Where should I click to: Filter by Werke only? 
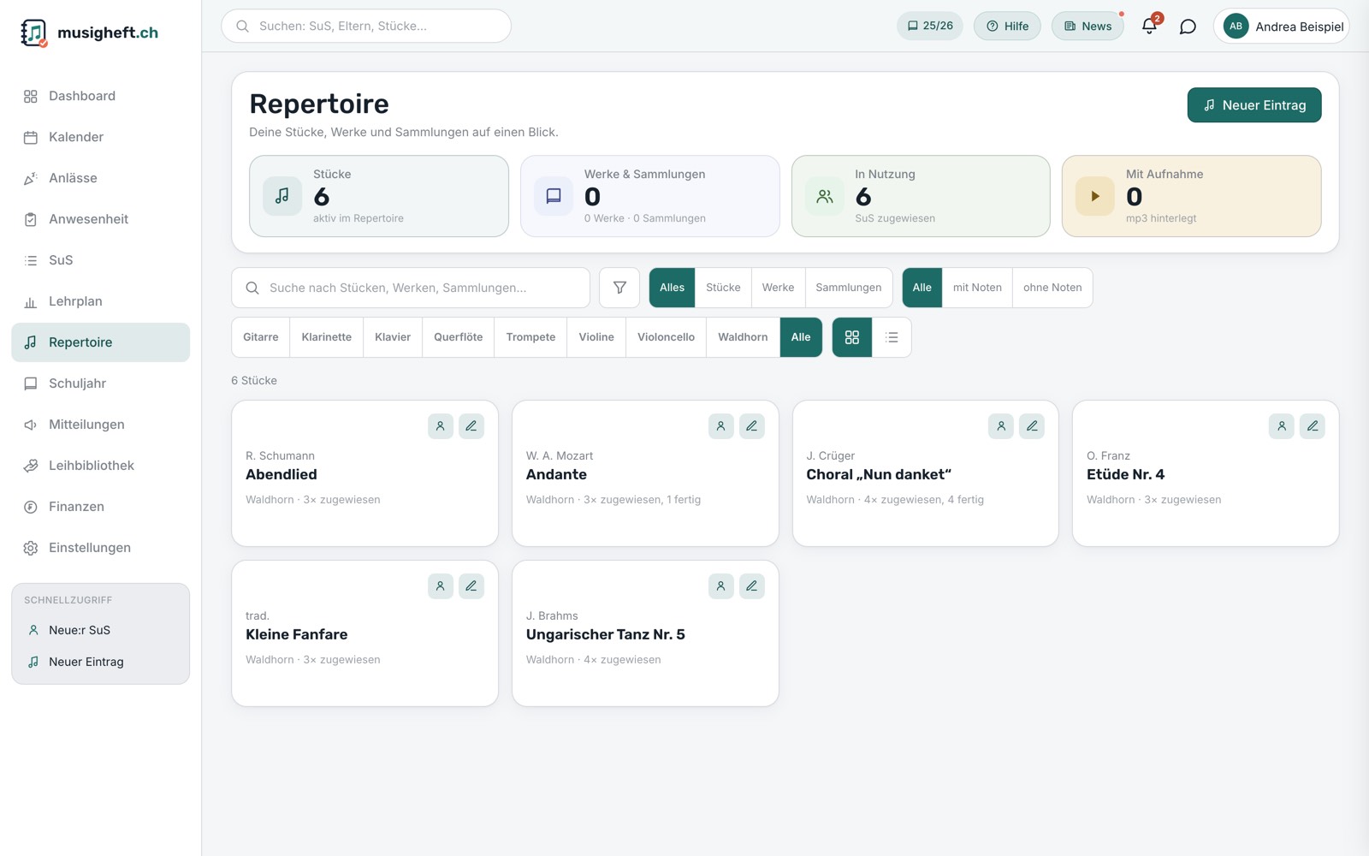pos(778,288)
